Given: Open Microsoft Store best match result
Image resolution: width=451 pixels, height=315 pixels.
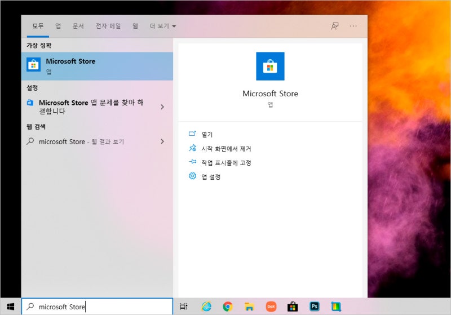Looking at the screenshot, I should [97, 66].
